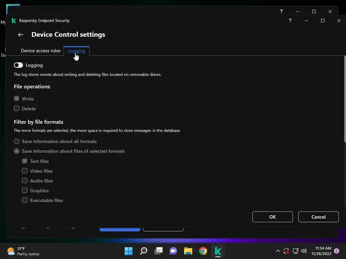Maximize the Kaspersky Endpoint Security window
This screenshot has height=259, width=346.
[323, 21]
